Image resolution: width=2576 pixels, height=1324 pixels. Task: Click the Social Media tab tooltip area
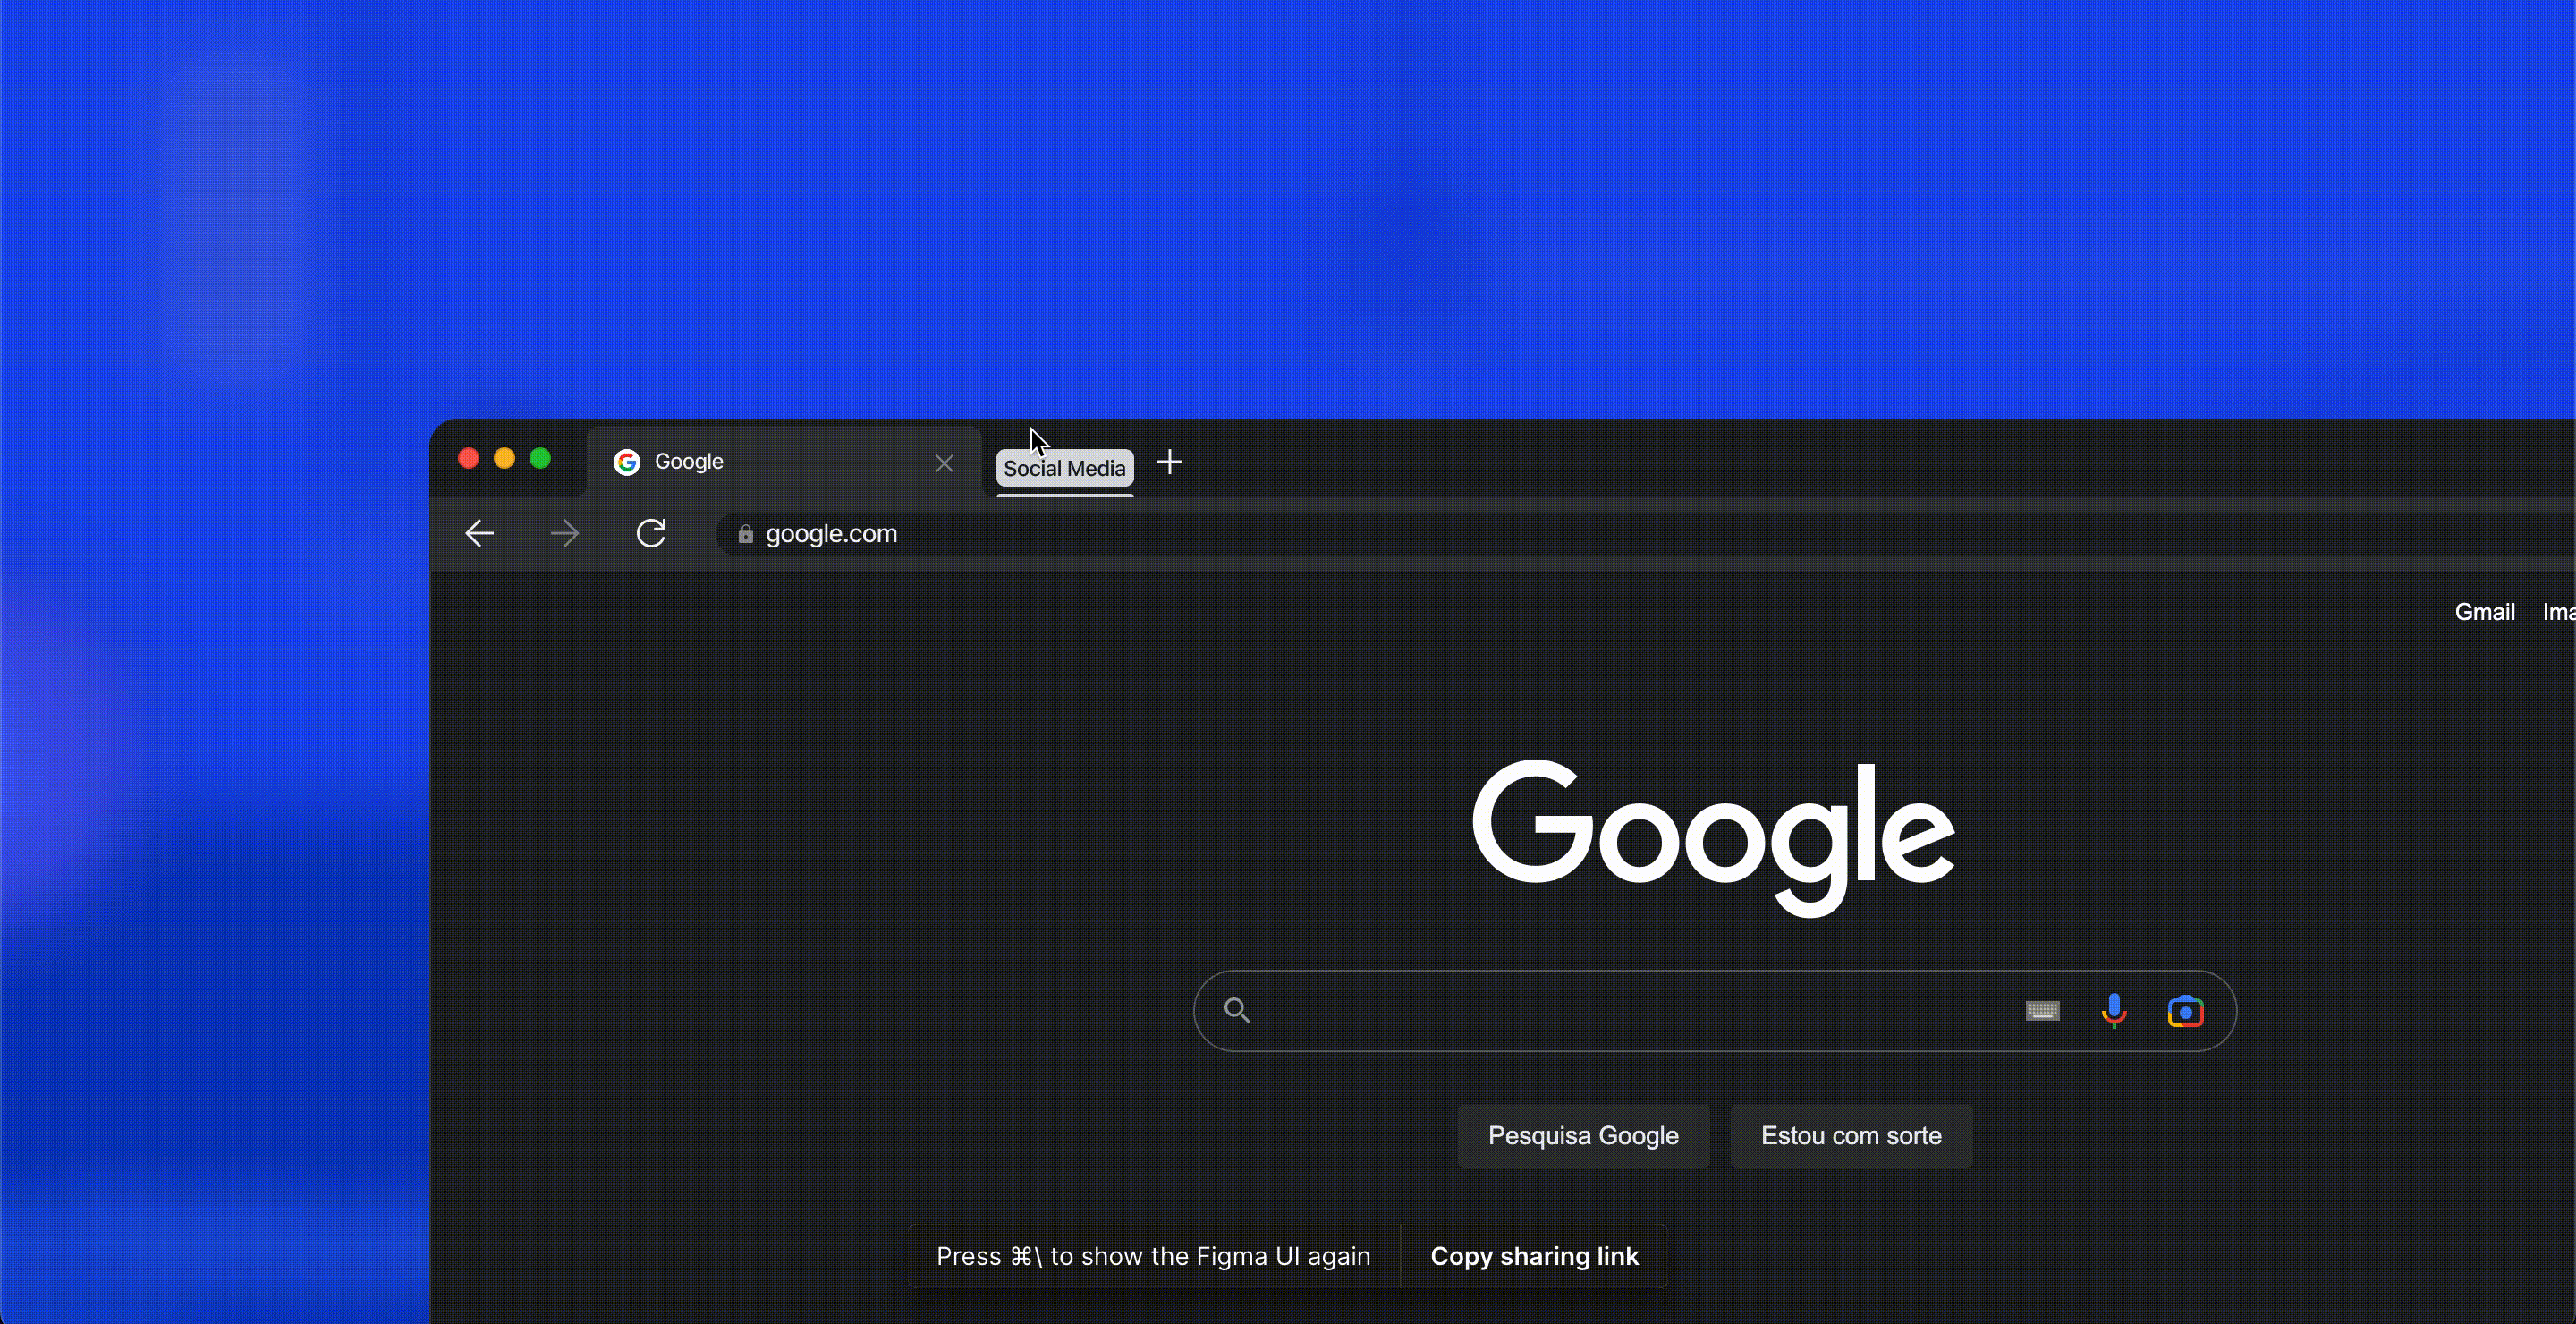point(1062,468)
